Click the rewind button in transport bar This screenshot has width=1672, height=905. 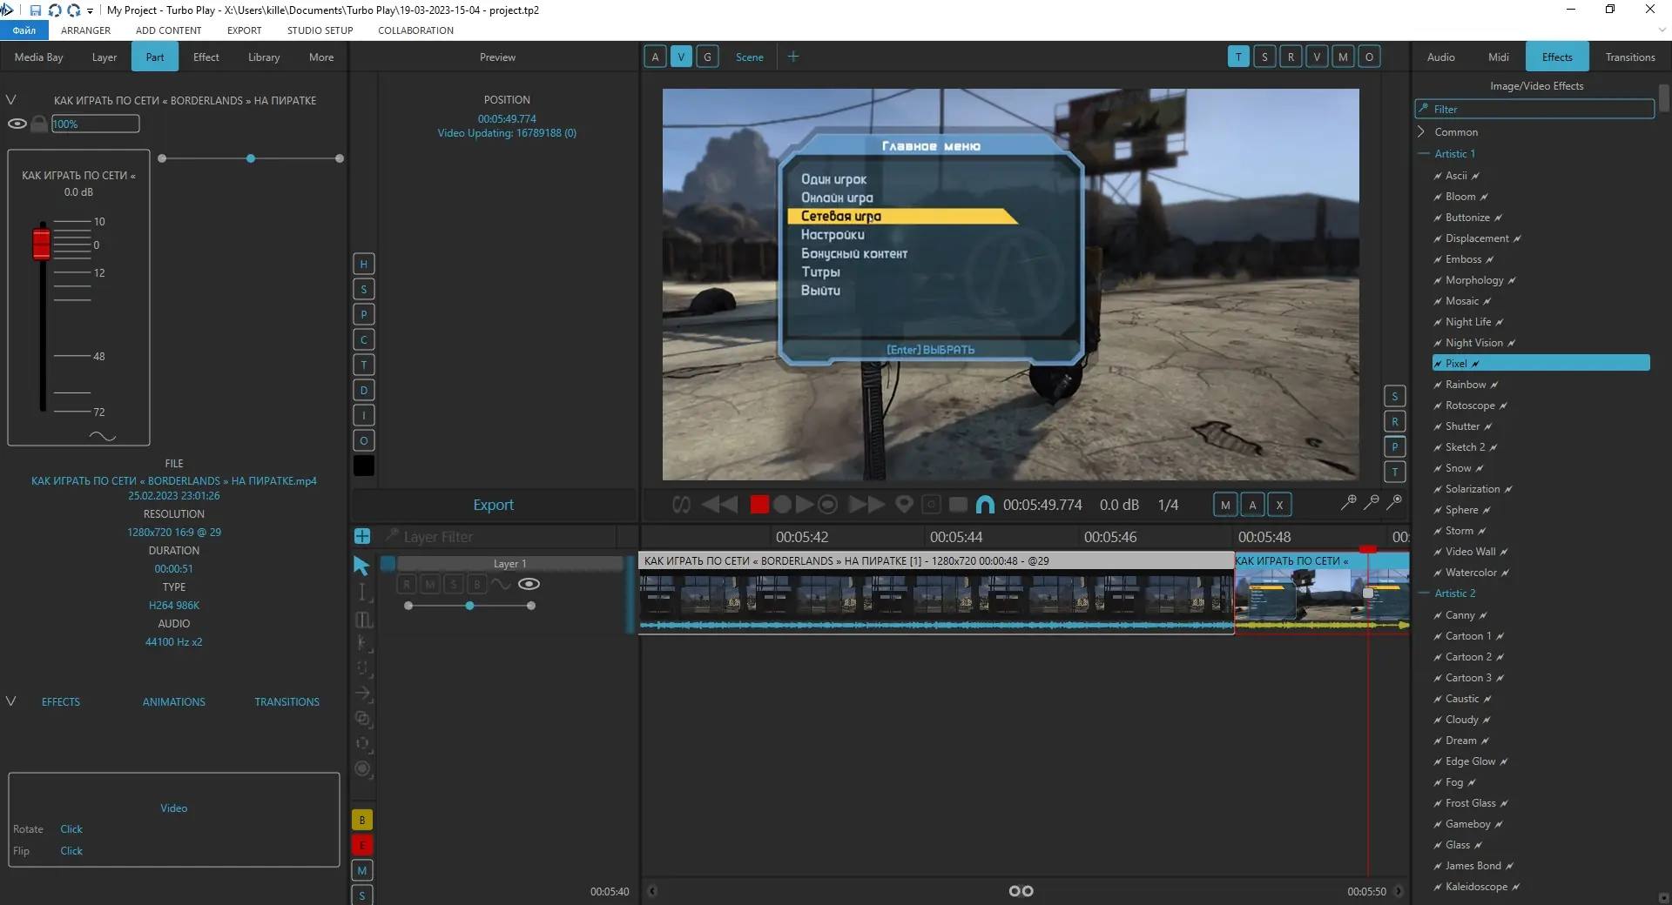click(719, 505)
